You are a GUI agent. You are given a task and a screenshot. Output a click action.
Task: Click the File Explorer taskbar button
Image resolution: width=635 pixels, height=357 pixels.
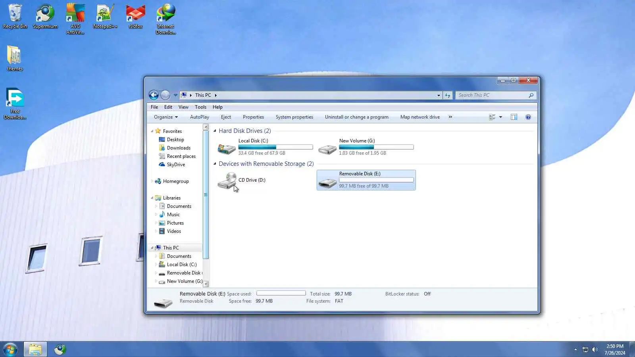click(35, 349)
